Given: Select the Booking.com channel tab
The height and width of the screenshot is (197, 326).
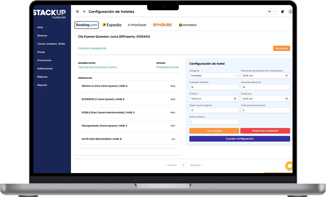Looking at the screenshot, I should point(87,25).
